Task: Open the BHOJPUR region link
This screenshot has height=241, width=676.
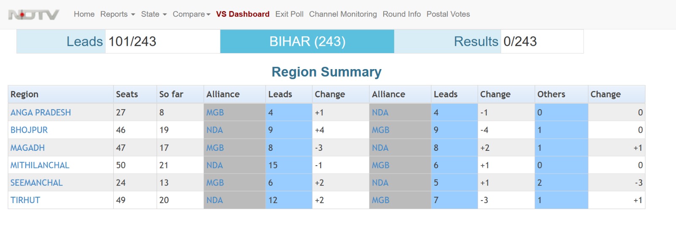Action: point(29,130)
